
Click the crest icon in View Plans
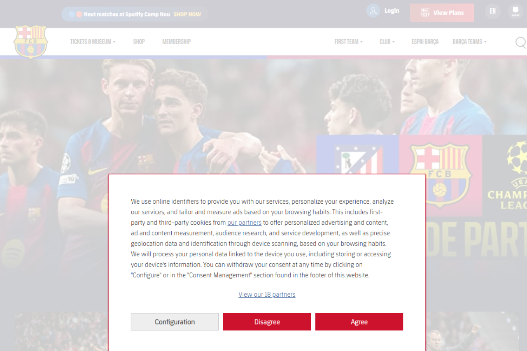pyautogui.click(x=425, y=13)
